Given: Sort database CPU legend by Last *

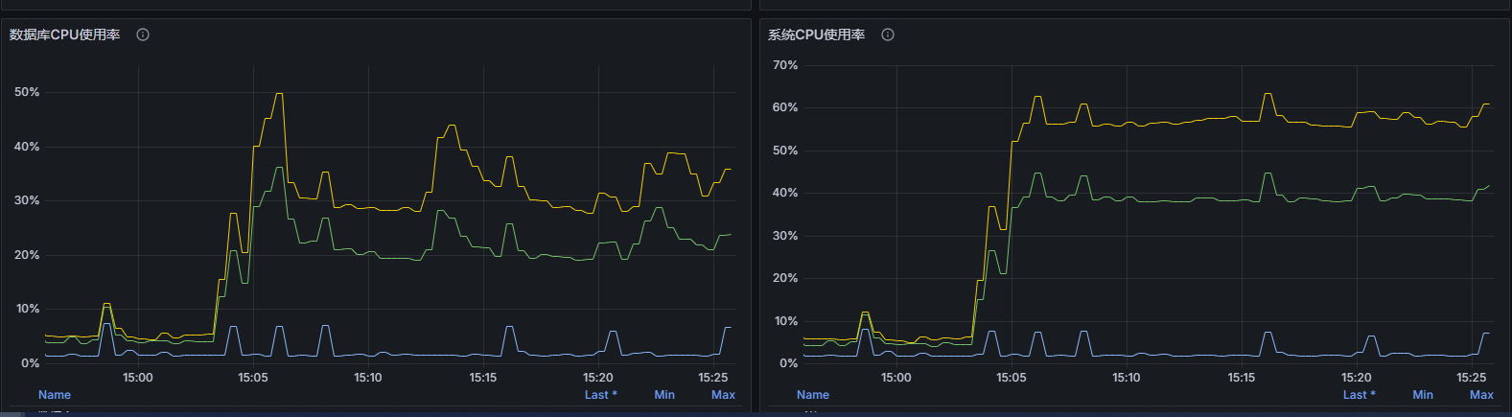Looking at the screenshot, I should (x=600, y=395).
